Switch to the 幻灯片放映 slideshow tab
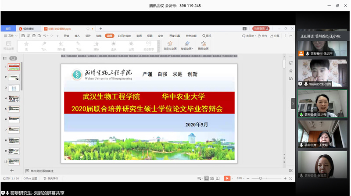351x196 pixels. (x=124, y=36)
